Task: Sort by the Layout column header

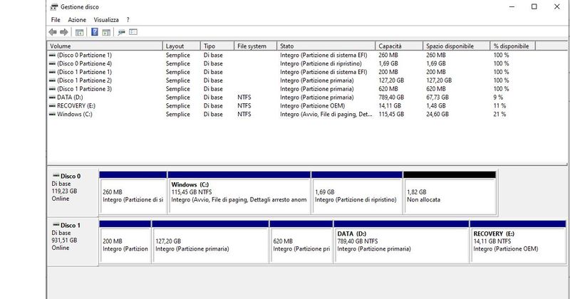Action: [x=182, y=46]
